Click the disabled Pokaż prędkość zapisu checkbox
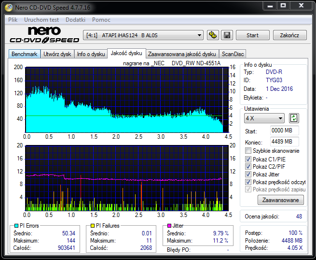Image resolution: width=316 pixels, height=260 pixels. pyautogui.click(x=248, y=189)
